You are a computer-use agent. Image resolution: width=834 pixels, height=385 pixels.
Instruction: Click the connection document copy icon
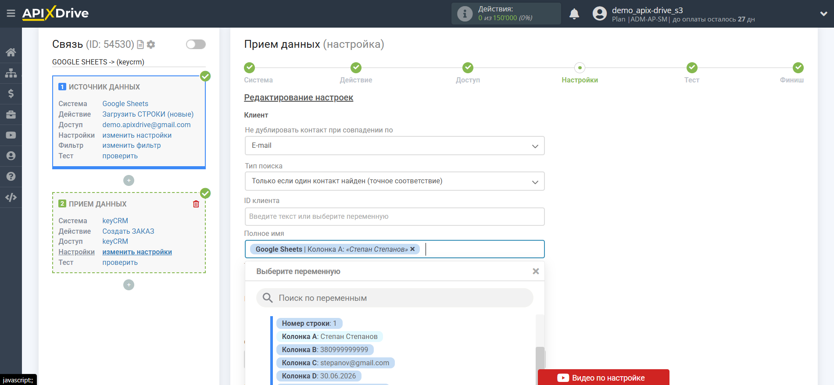point(140,44)
